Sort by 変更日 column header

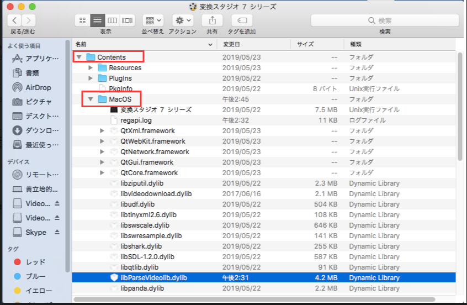pyautogui.click(x=254, y=44)
